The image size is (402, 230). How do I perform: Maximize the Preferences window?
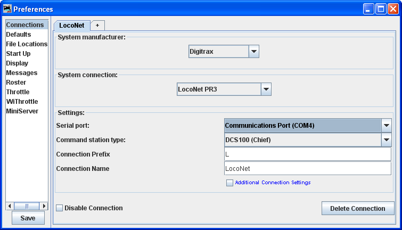click(381, 9)
